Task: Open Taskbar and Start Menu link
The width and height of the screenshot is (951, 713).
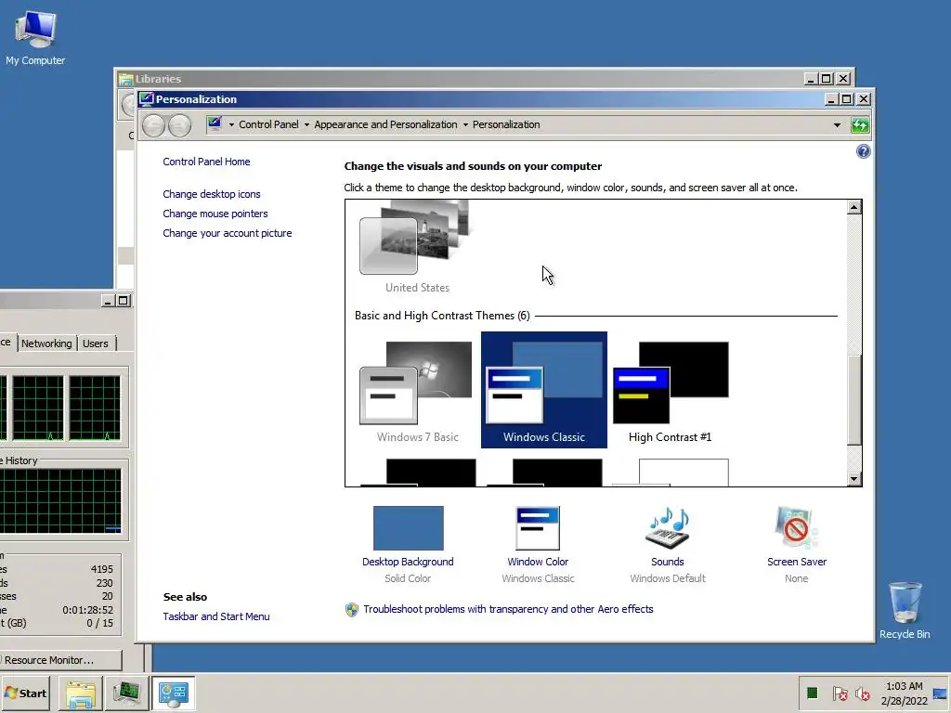Action: point(216,616)
